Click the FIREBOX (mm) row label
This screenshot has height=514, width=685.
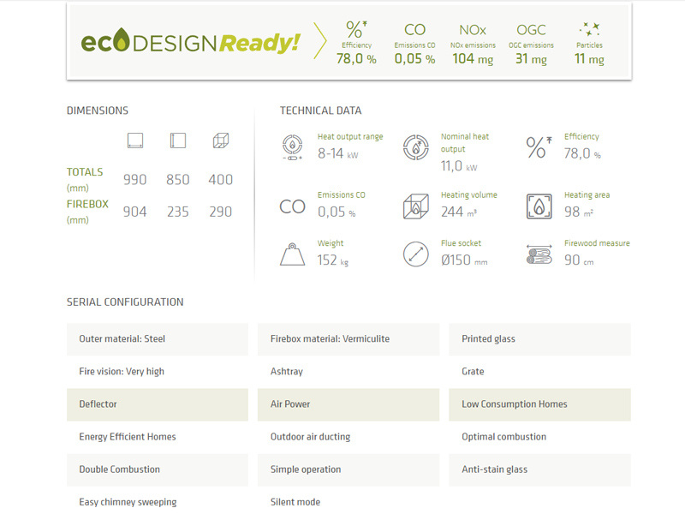coord(87,212)
